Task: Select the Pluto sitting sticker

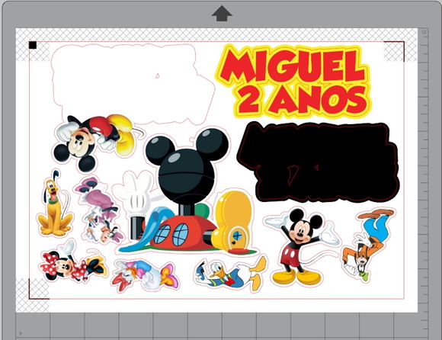Action: pyautogui.click(x=55, y=204)
